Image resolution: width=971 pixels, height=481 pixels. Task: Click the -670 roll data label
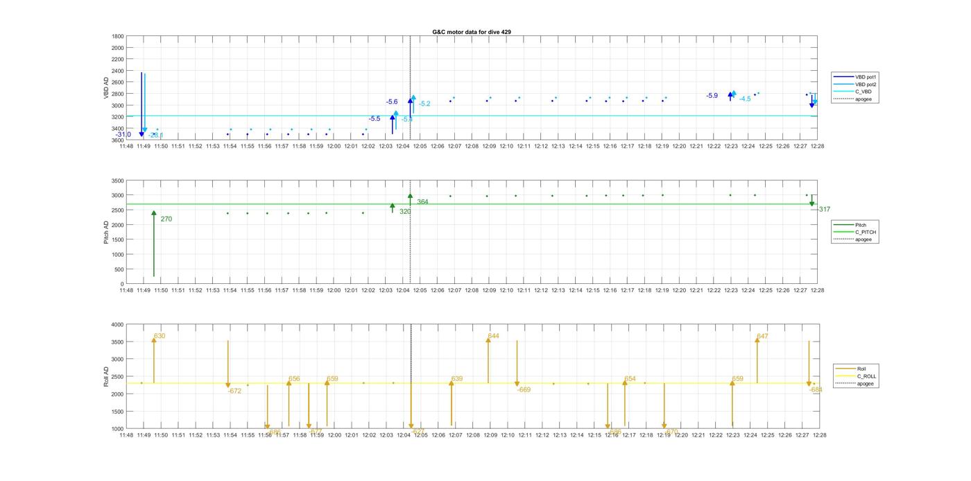click(x=671, y=432)
